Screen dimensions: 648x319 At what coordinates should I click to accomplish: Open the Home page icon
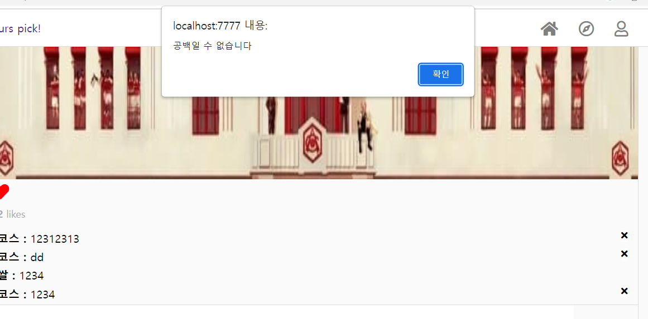550,29
